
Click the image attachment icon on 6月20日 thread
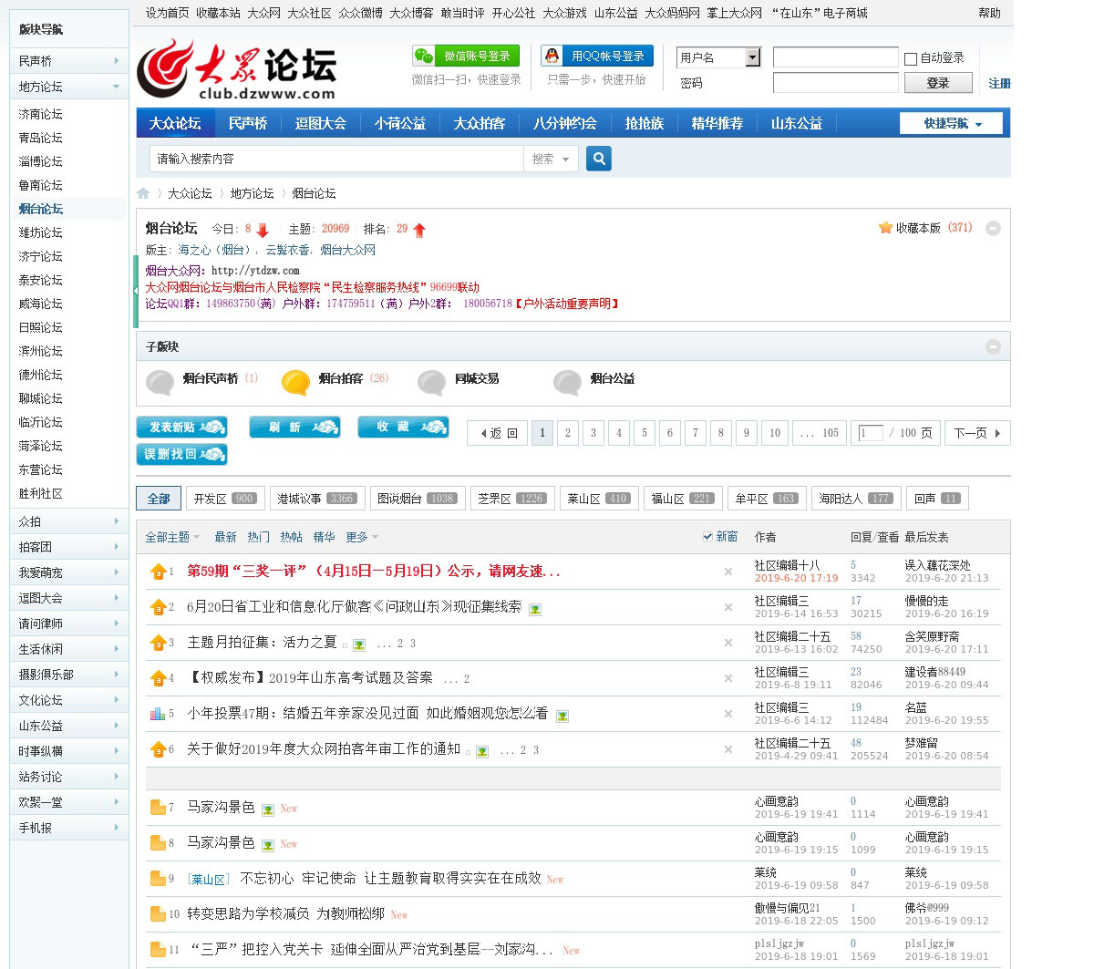pos(535,609)
